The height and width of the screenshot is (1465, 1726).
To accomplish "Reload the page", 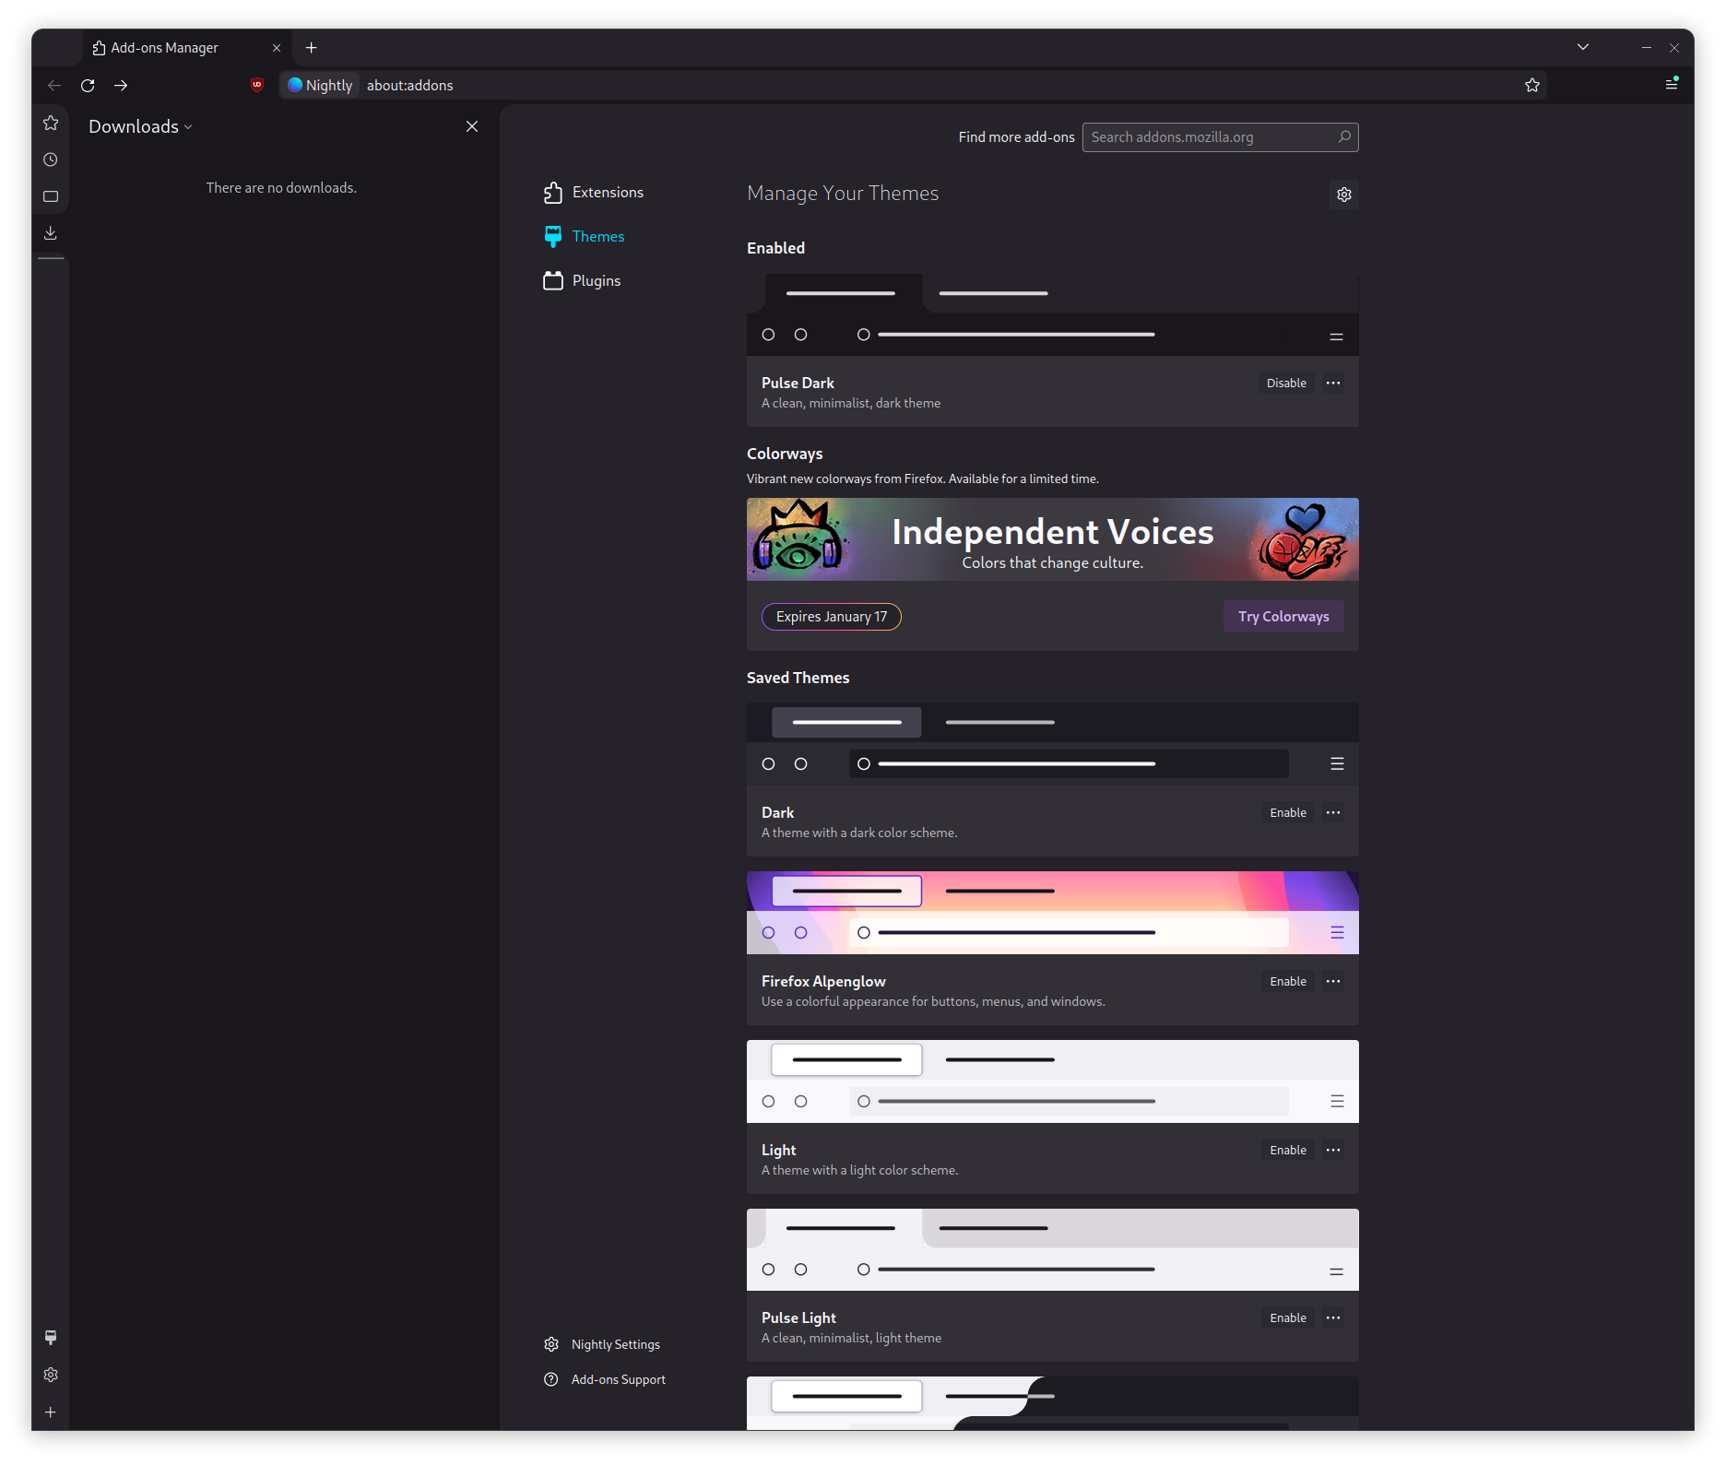I will coord(88,85).
